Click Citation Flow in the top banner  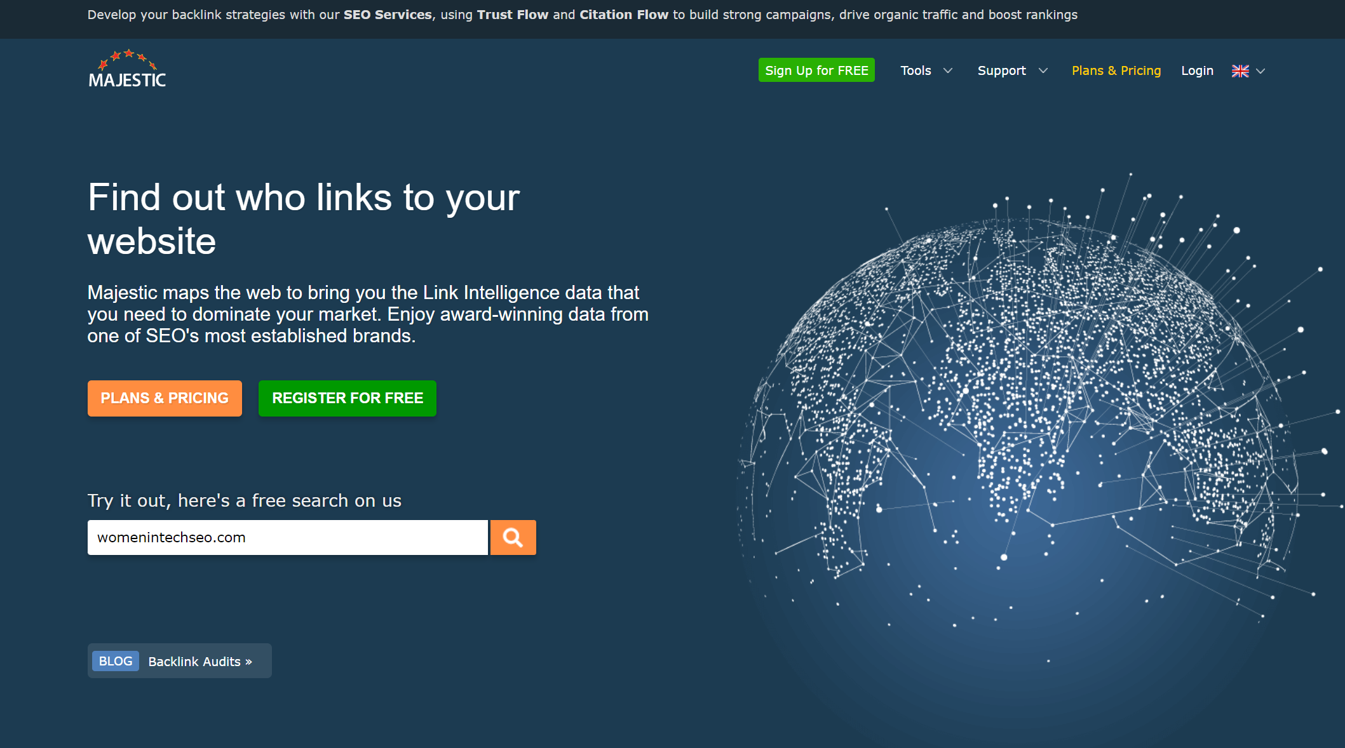[x=623, y=15]
